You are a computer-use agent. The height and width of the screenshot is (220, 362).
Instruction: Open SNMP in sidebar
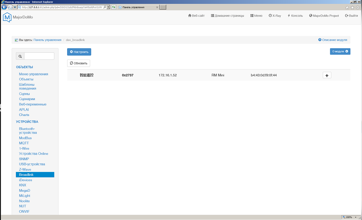click(24, 159)
